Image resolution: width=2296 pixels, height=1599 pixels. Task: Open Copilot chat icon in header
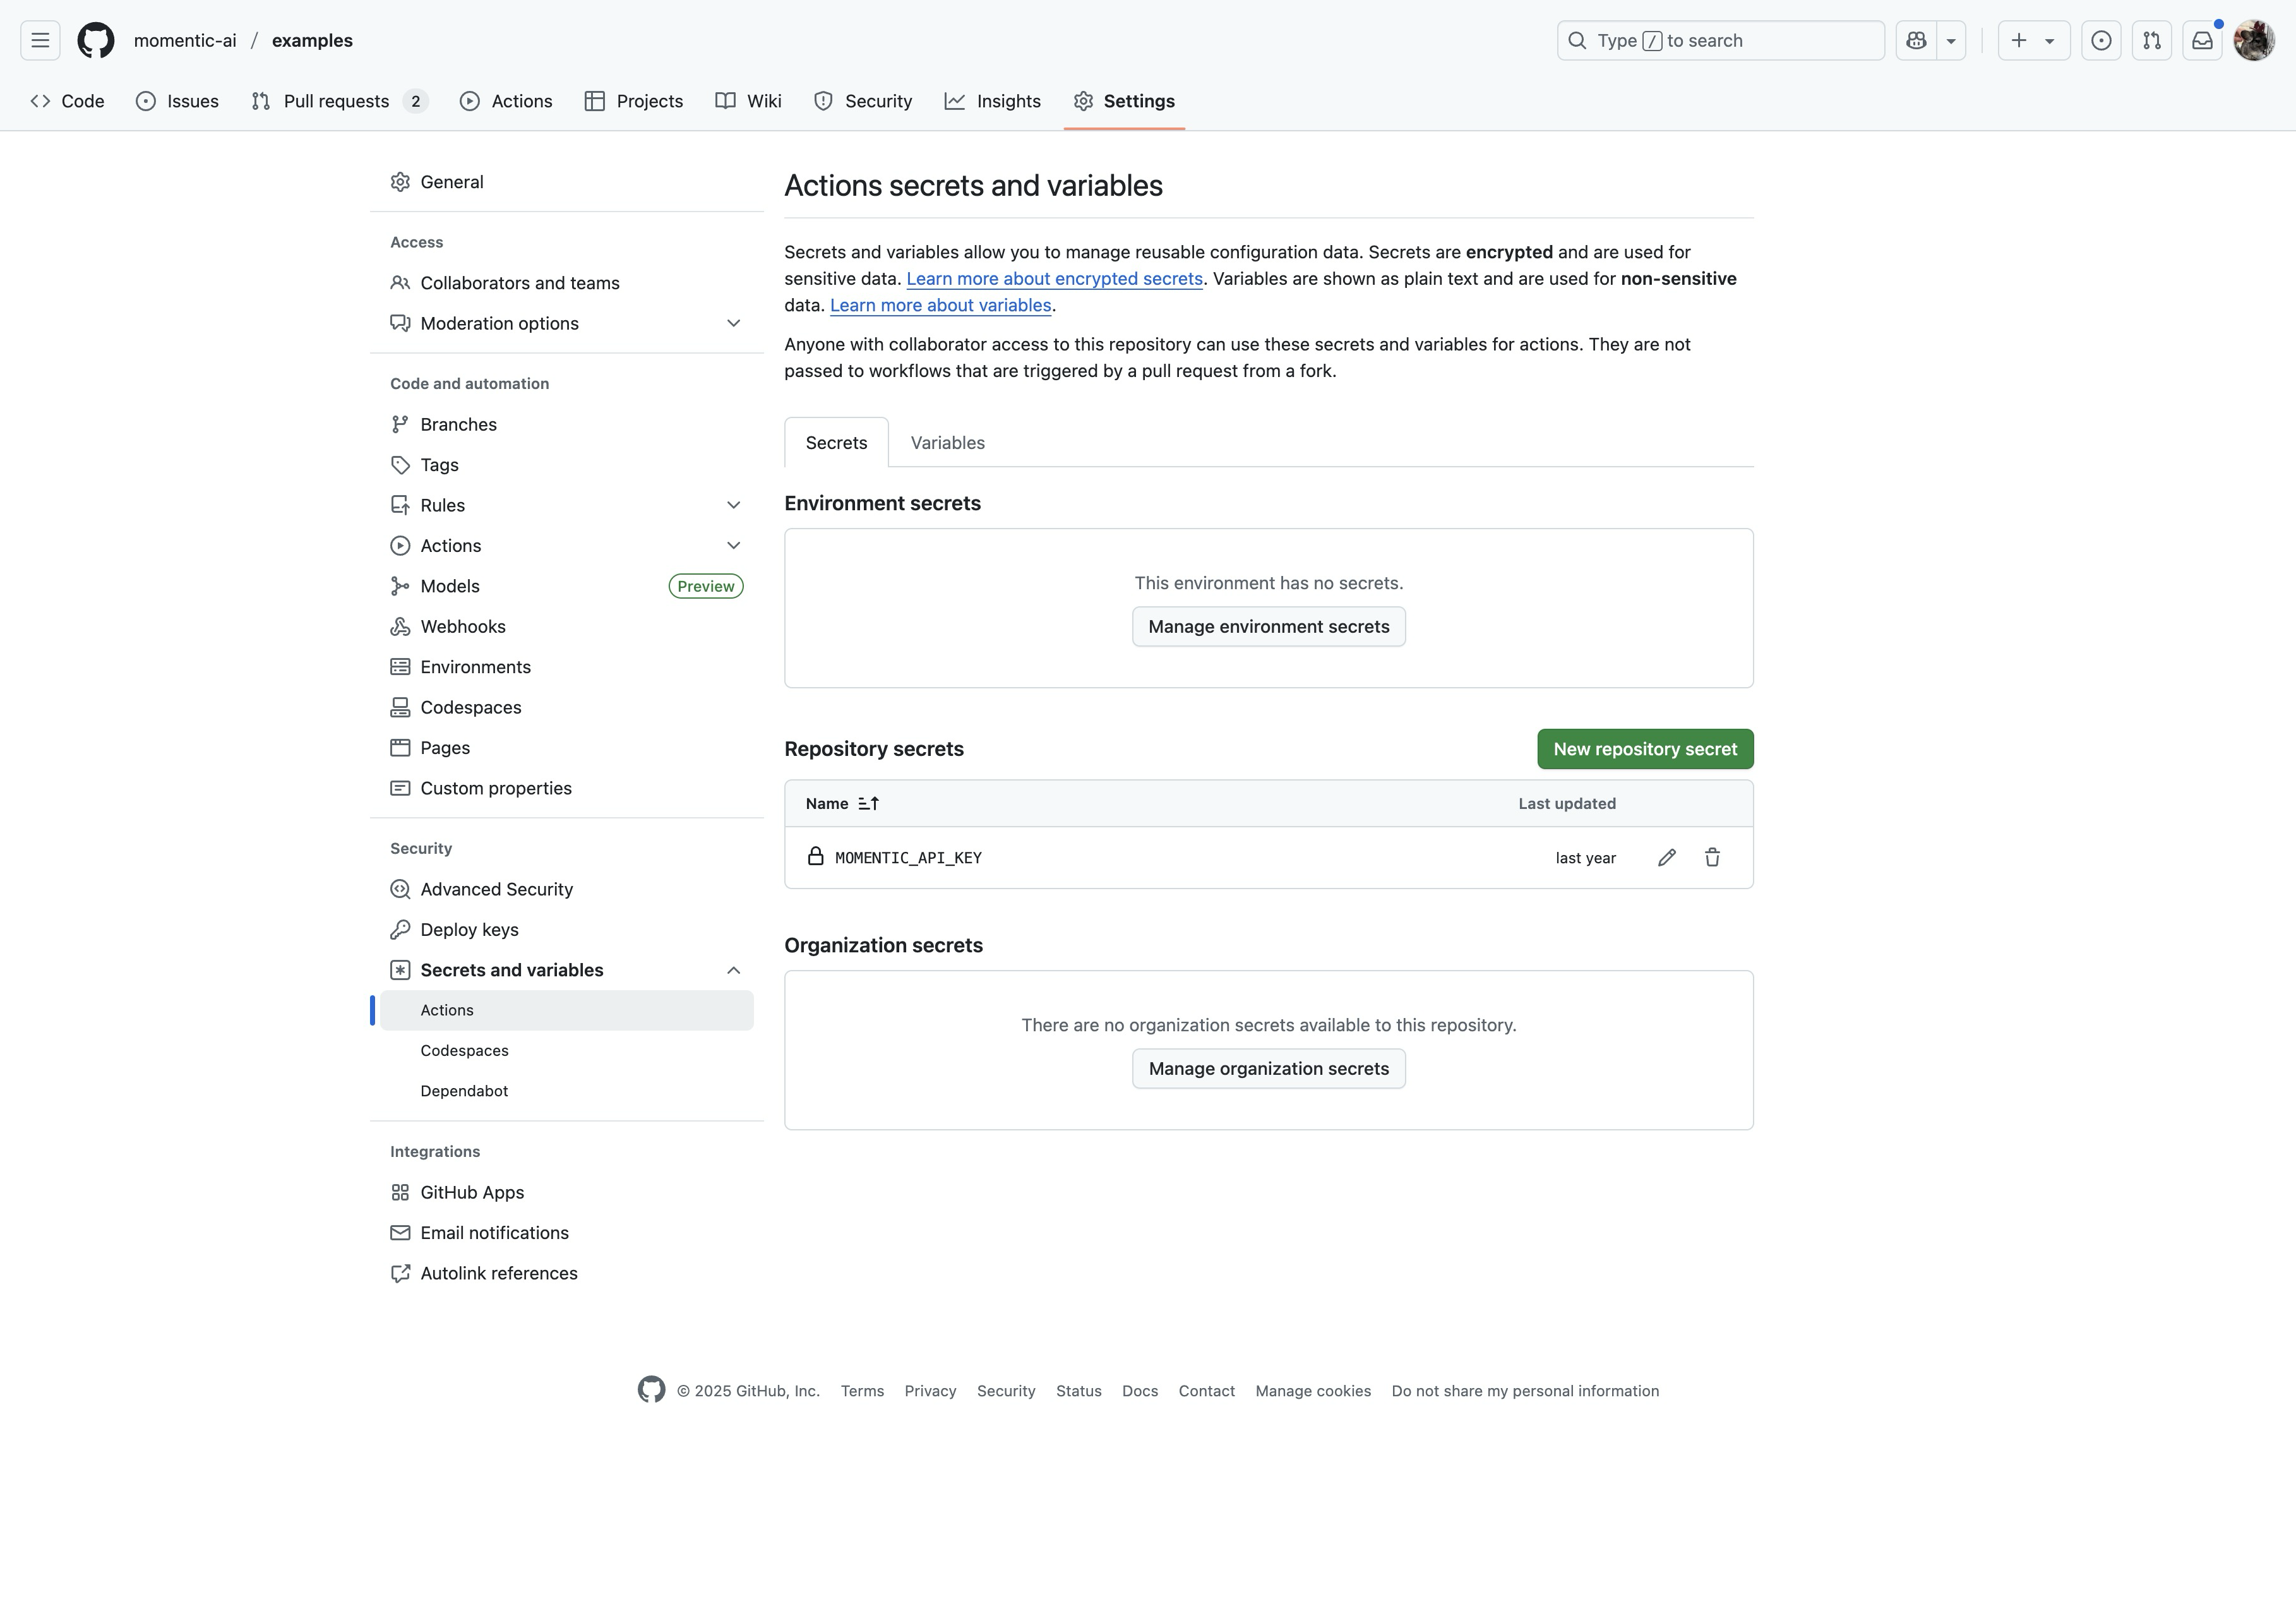[1916, 41]
